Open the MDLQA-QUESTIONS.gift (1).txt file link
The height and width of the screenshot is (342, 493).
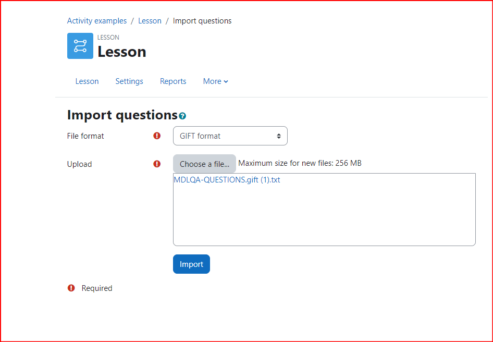coord(227,180)
